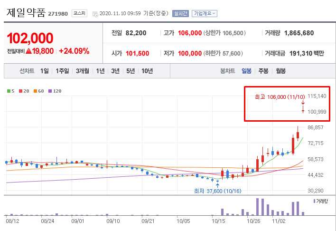Click the stock name 제일약품
336x231 pixels.
point(26,13)
